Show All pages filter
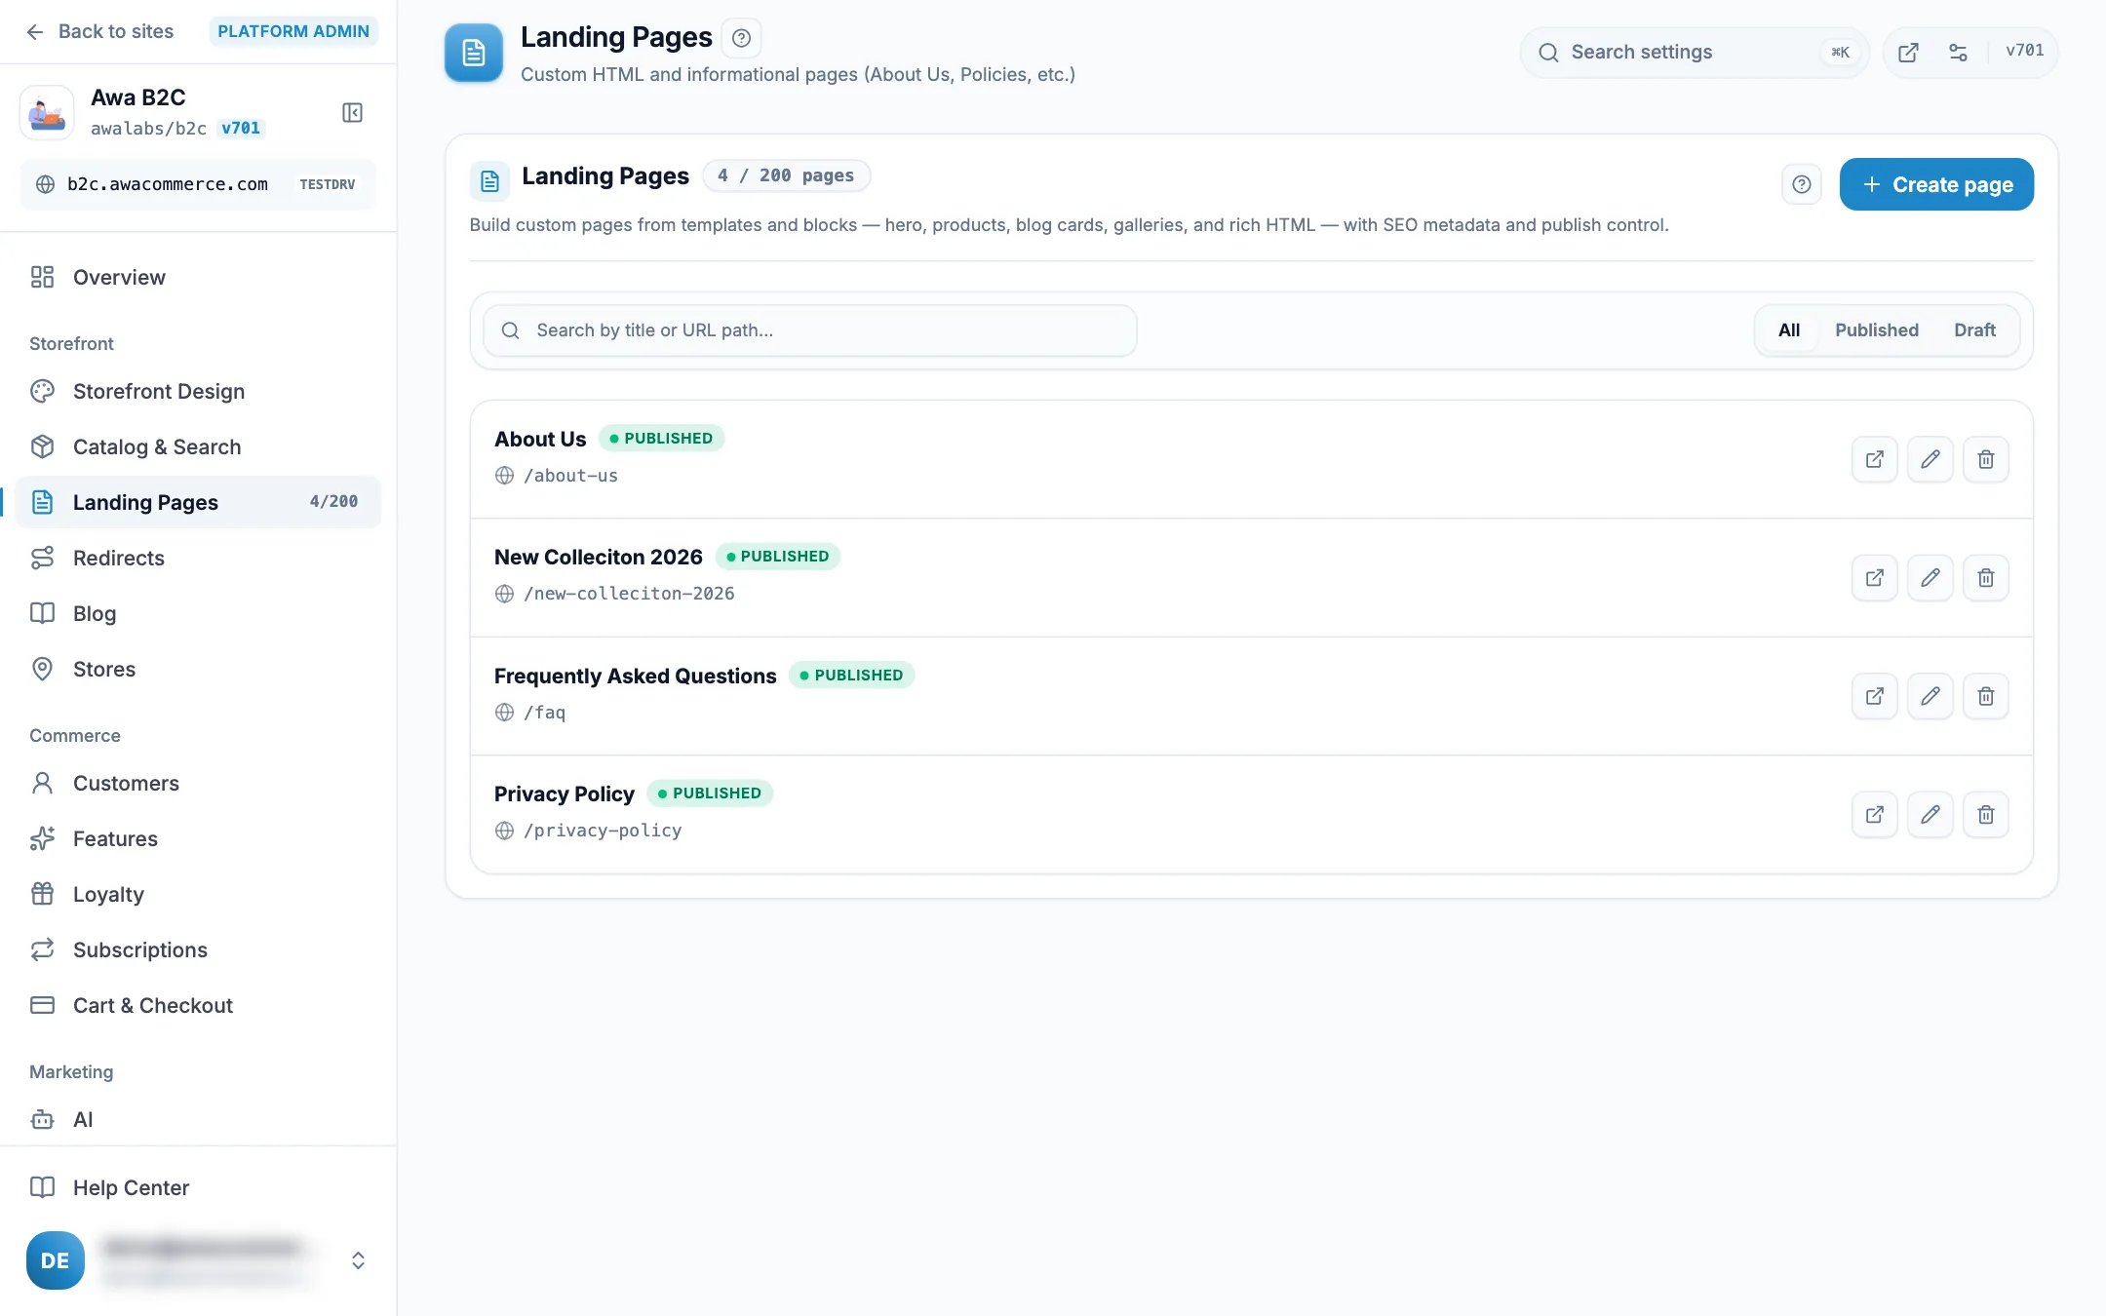Image resolution: width=2106 pixels, height=1316 pixels. [1788, 330]
